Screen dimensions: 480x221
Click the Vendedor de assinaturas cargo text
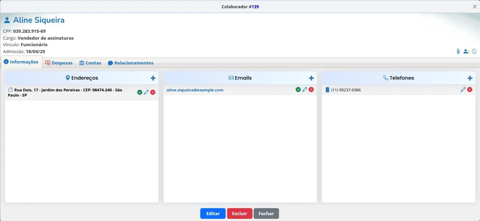pyautogui.click(x=46, y=38)
